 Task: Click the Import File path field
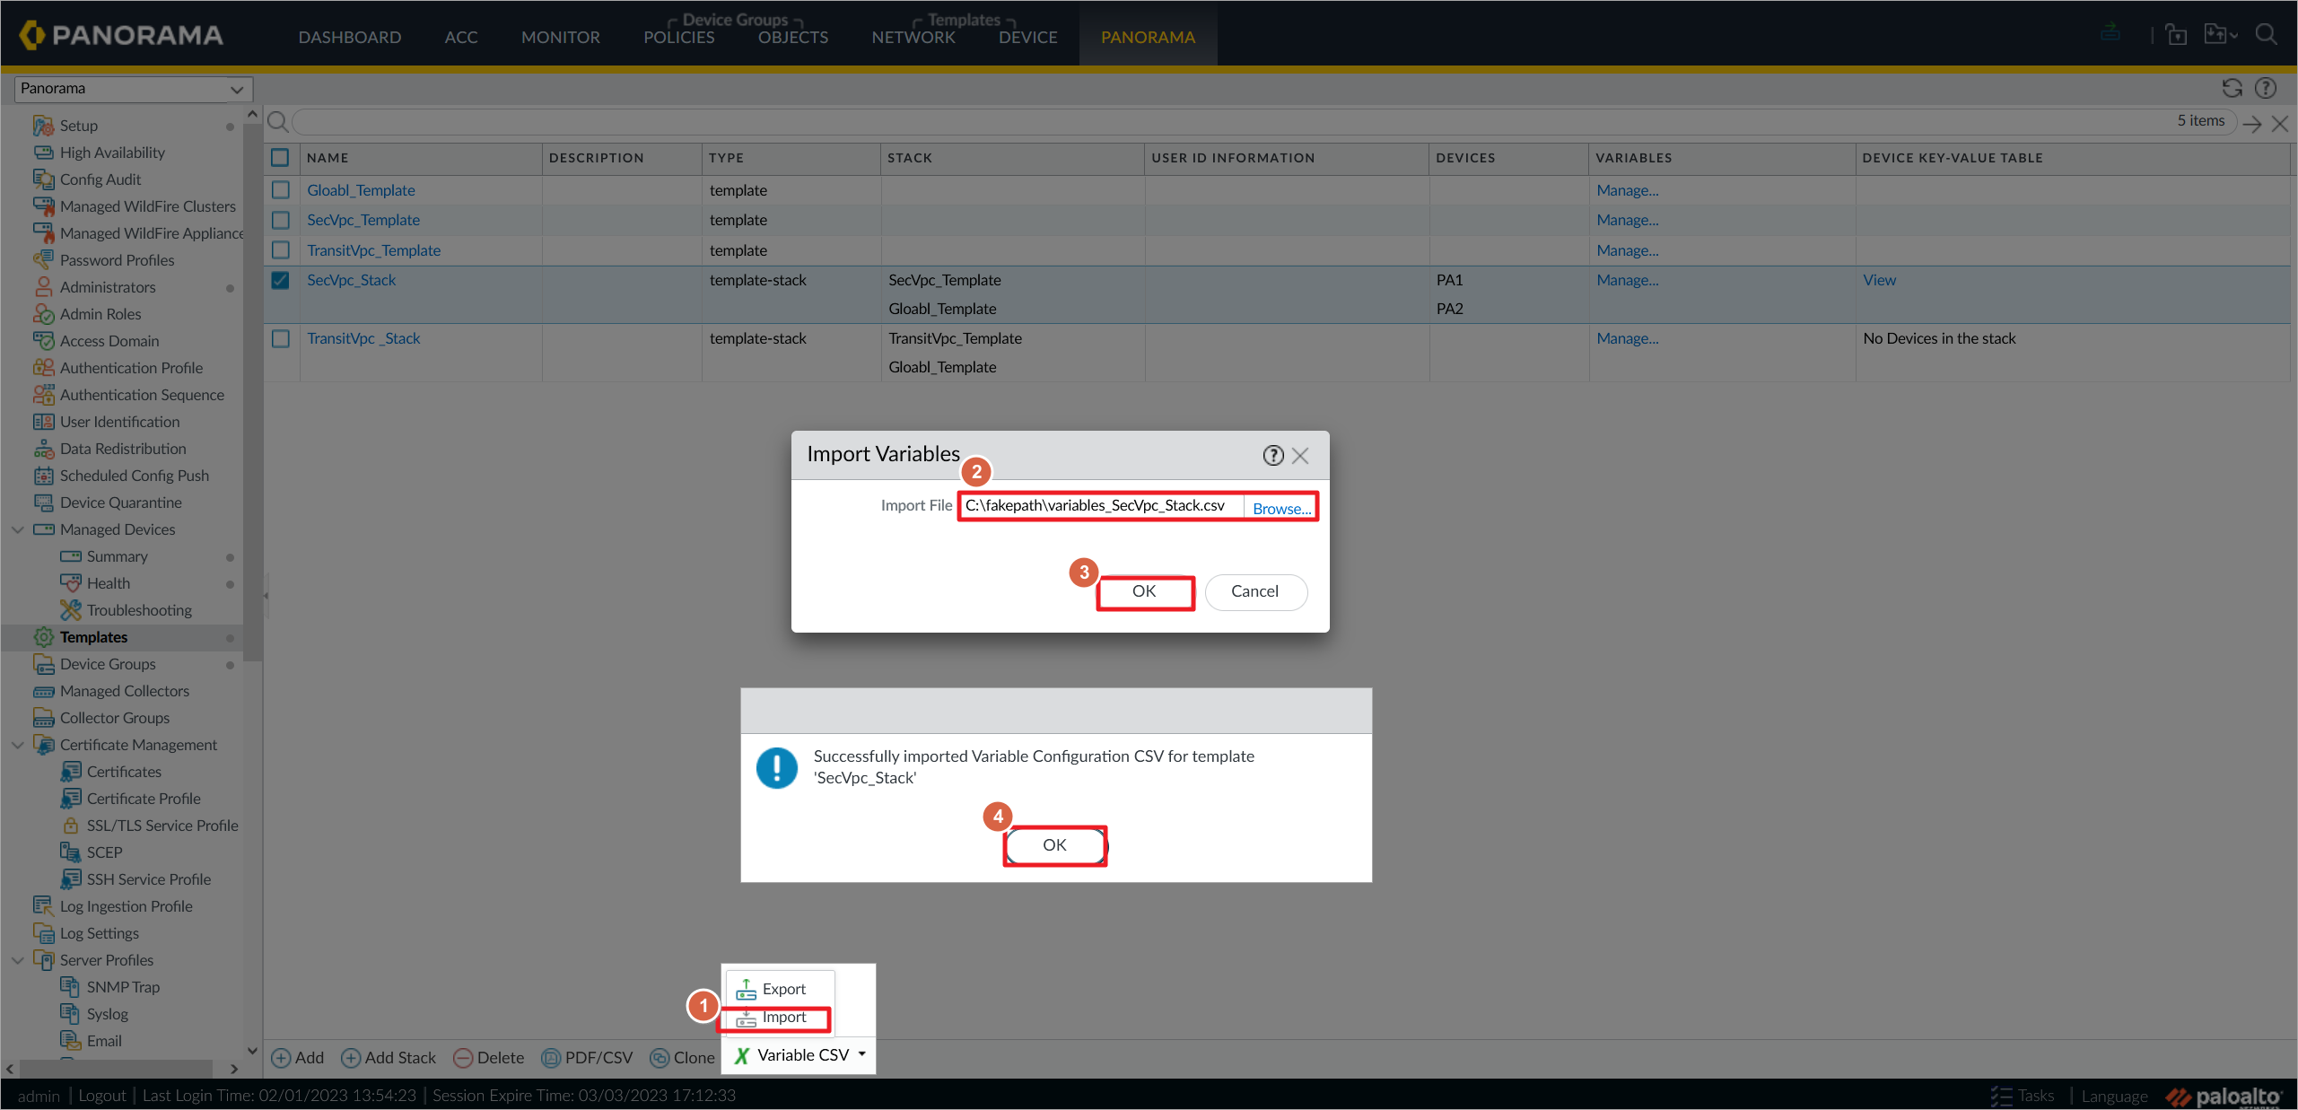pos(1103,506)
